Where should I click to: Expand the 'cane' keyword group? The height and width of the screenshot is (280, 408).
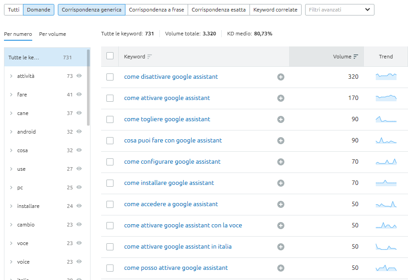(11, 113)
